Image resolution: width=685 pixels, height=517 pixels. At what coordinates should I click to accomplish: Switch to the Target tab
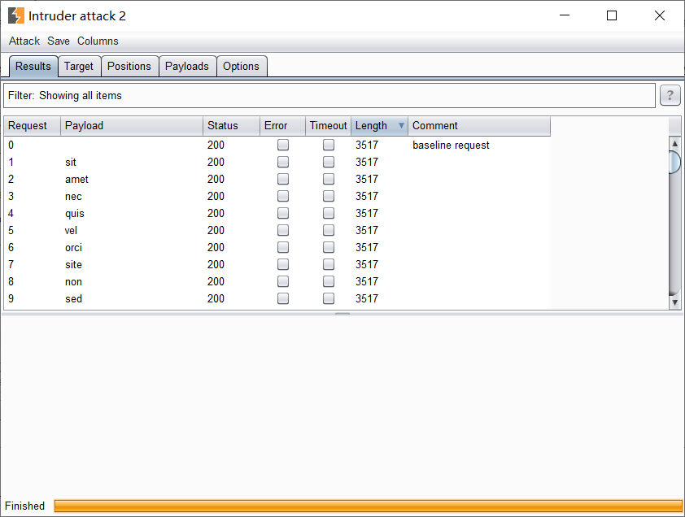pos(79,67)
